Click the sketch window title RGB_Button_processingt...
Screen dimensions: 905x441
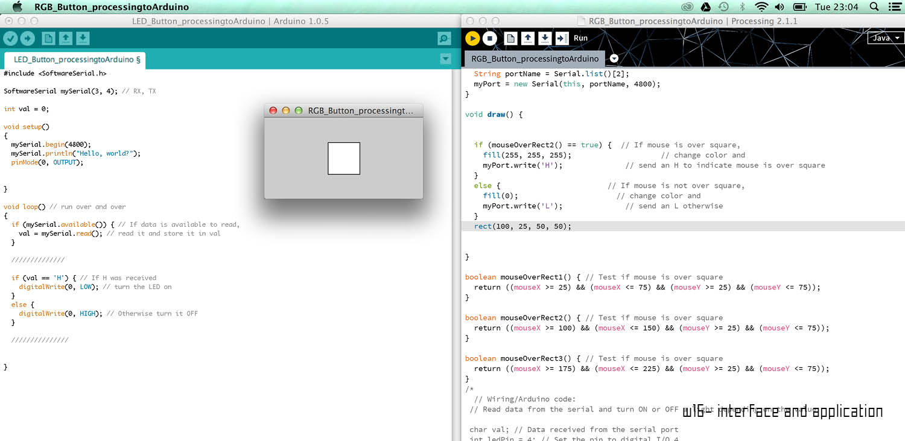pos(361,111)
